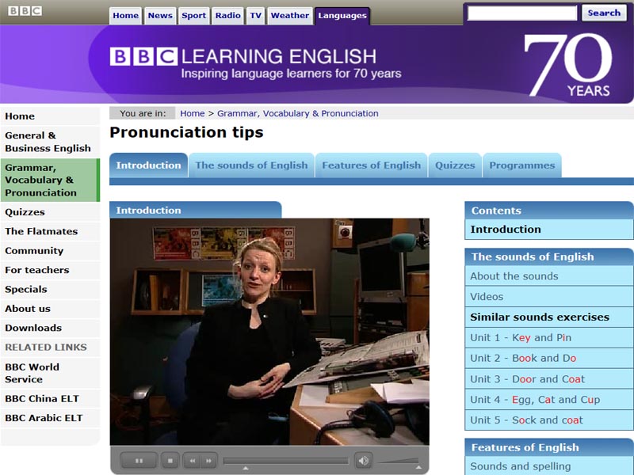Visit the BBC World Service link
Image resolution: width=634 pixels, height=475 pixels.
50,373
